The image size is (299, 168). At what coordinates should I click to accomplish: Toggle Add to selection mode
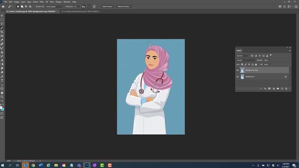click(22, 7)
